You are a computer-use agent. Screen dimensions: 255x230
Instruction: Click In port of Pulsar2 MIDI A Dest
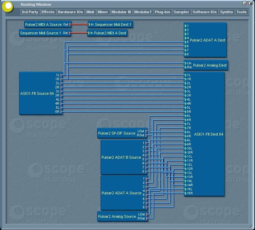89,33
